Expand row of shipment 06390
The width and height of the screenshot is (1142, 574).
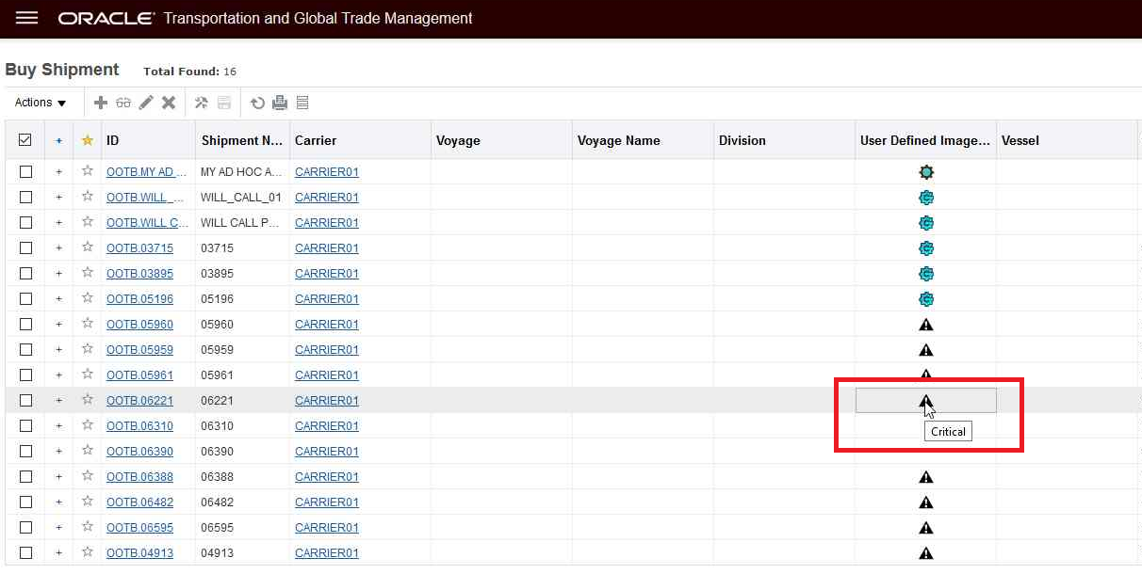pos(58,452)
